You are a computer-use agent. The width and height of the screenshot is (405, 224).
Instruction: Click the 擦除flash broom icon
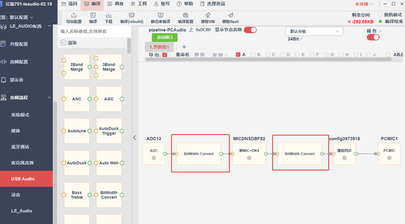click(x=231, y=15)
